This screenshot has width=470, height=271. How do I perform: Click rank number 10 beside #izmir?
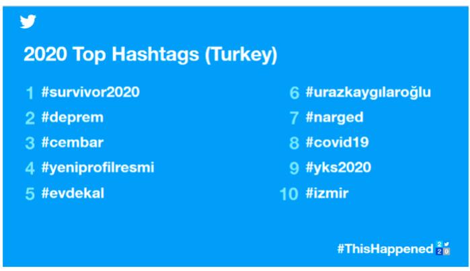[x=289, y=194]
